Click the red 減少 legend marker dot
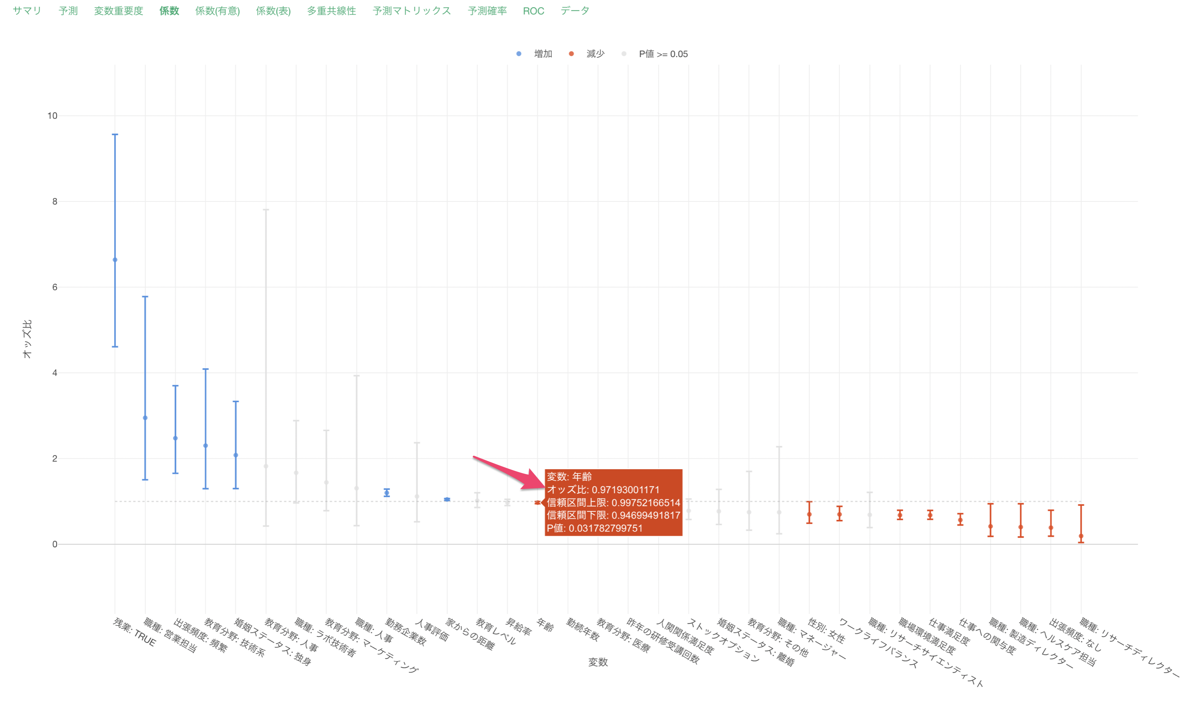 [571, 54]
